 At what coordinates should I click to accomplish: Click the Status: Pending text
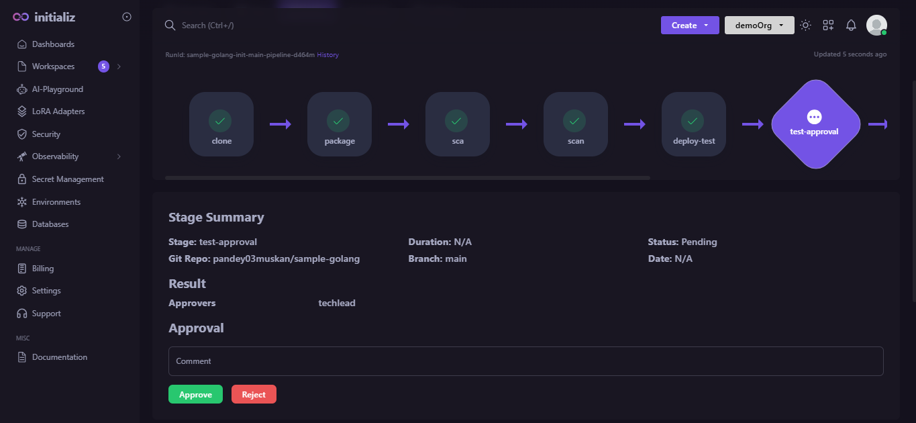pos(682,242)
